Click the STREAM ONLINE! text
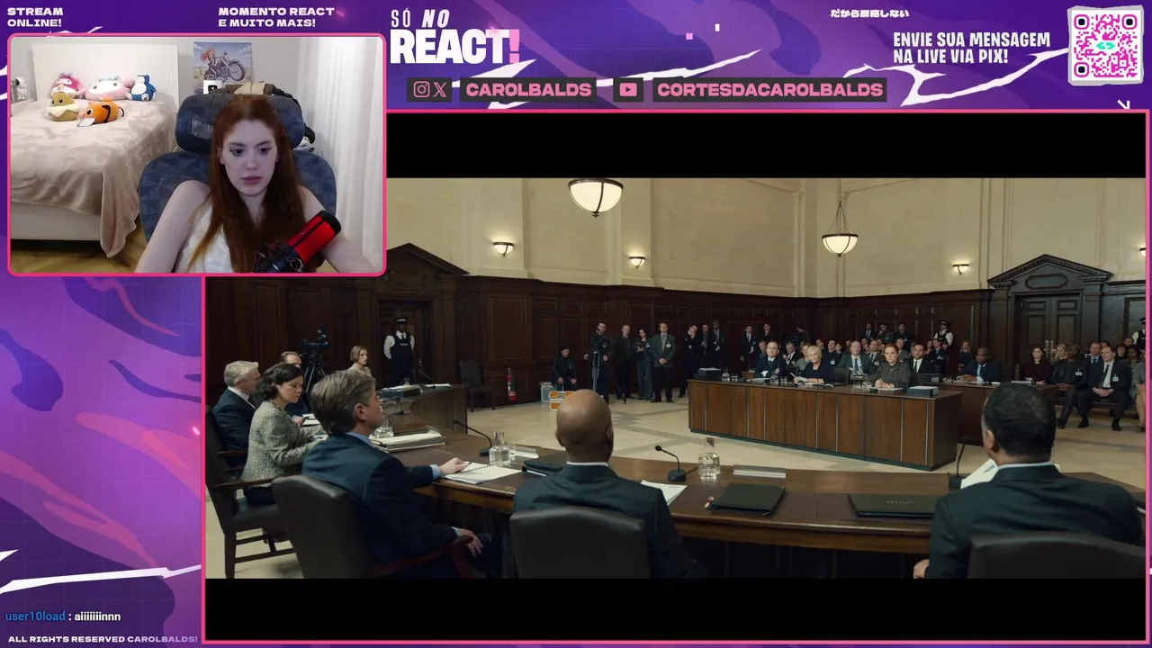The width and height of the screenshot is (1152, 648). pyautogui.click(x=35, y=17)
